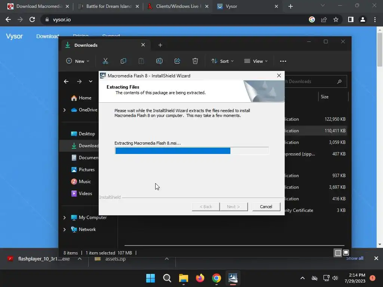Click the search magnifier in Explorer

tap(339, 81)
